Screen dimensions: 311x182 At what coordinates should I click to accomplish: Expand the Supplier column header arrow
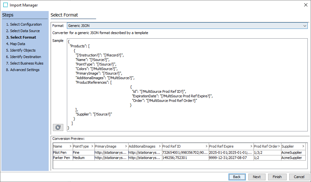click(303, 147)
